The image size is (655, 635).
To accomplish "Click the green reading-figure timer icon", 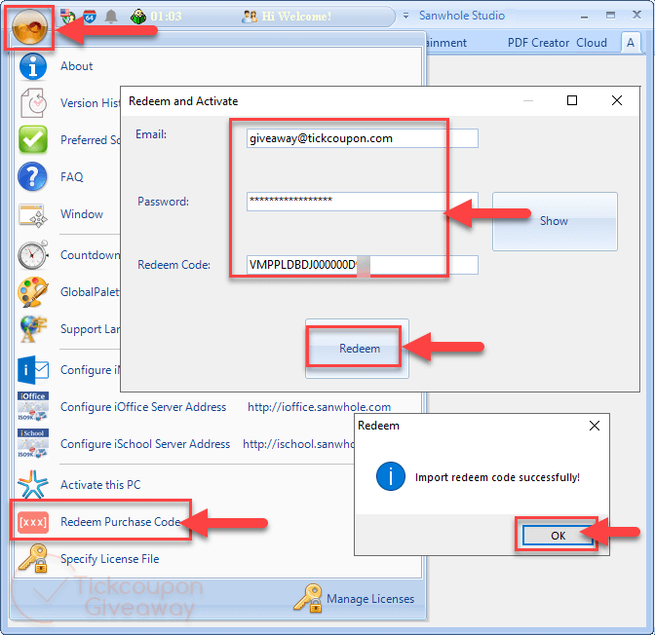I will (x=137, y=17).
